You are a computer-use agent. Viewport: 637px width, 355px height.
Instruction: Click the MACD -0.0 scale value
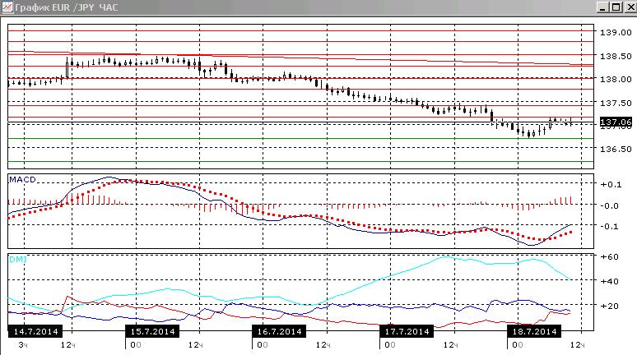pos(610,205)
